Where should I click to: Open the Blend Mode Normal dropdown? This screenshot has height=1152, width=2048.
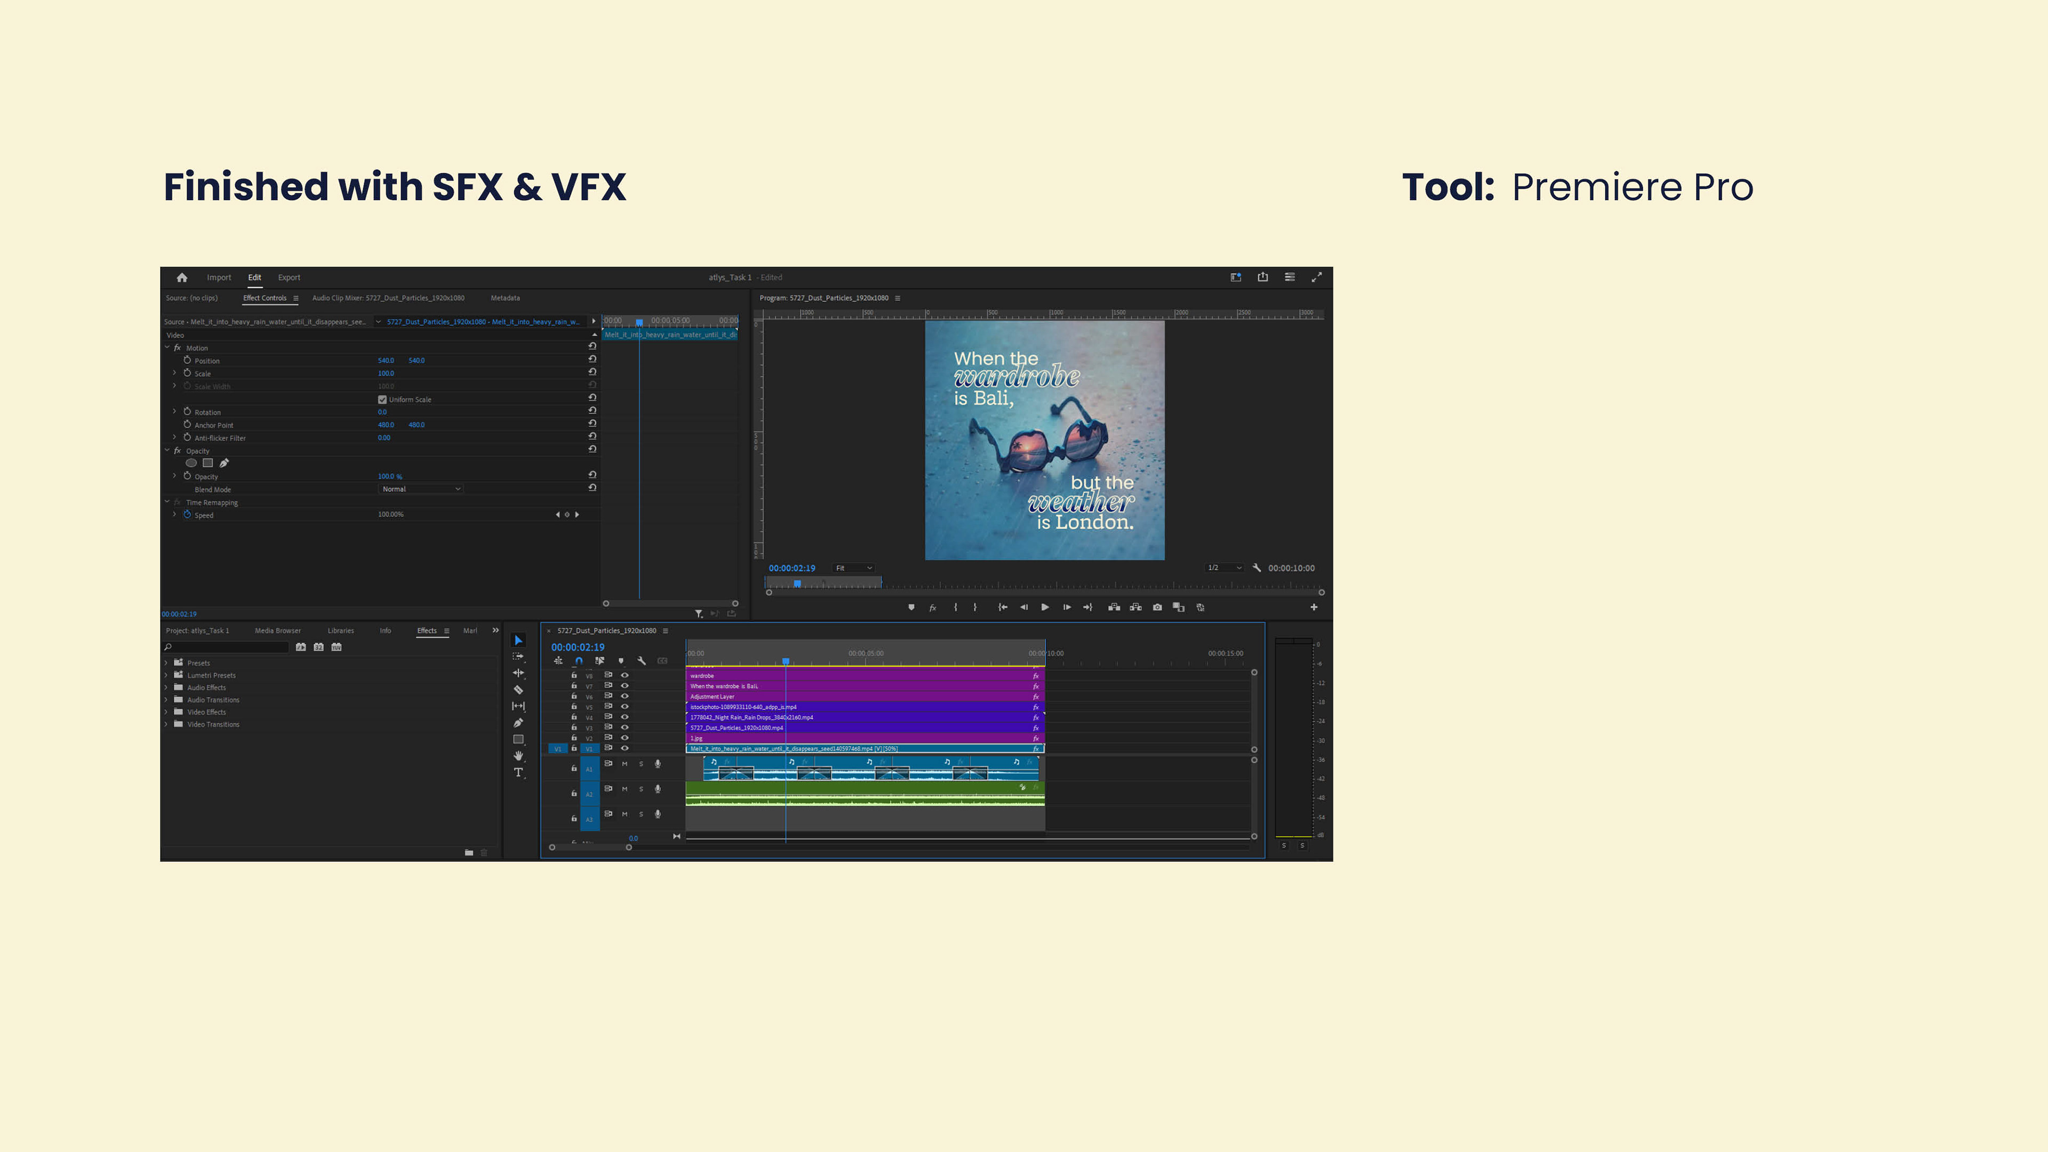coord(421,489)
